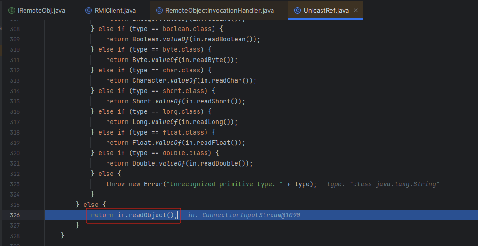Image resolution: width=478 pixels, height=246 pixels.
Task: Click the inline type hint java.lang.String
Action: (x=383, y=184)
